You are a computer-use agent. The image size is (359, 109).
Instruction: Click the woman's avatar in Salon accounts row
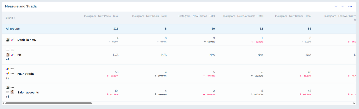click(x=12, y=92)
